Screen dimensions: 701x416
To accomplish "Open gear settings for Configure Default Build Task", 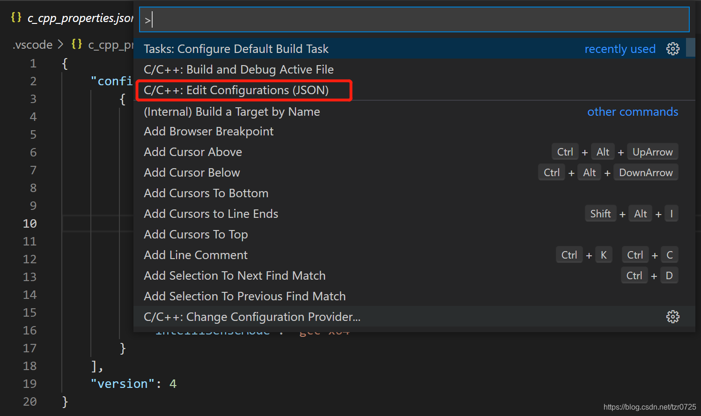I will click(672, 49).
